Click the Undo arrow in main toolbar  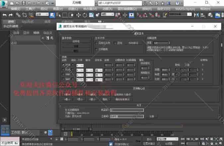5,15
